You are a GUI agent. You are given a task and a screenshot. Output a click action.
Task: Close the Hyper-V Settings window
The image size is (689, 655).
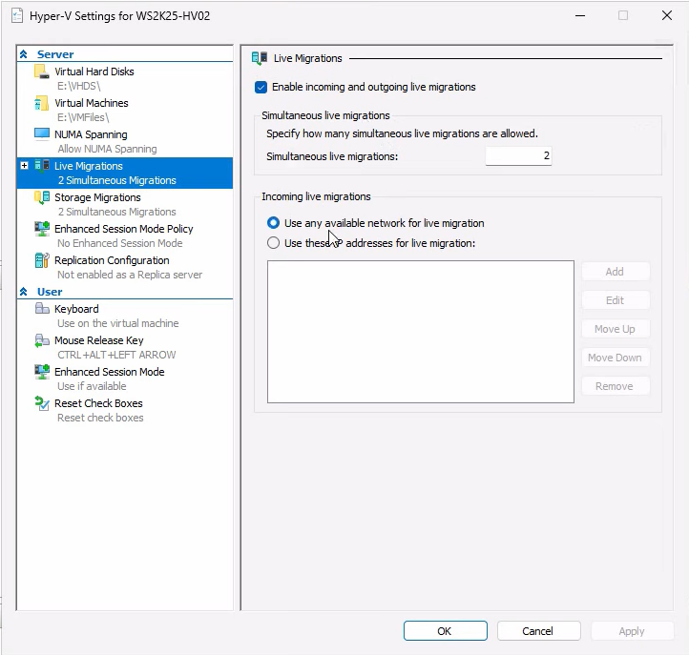[667, 15]
